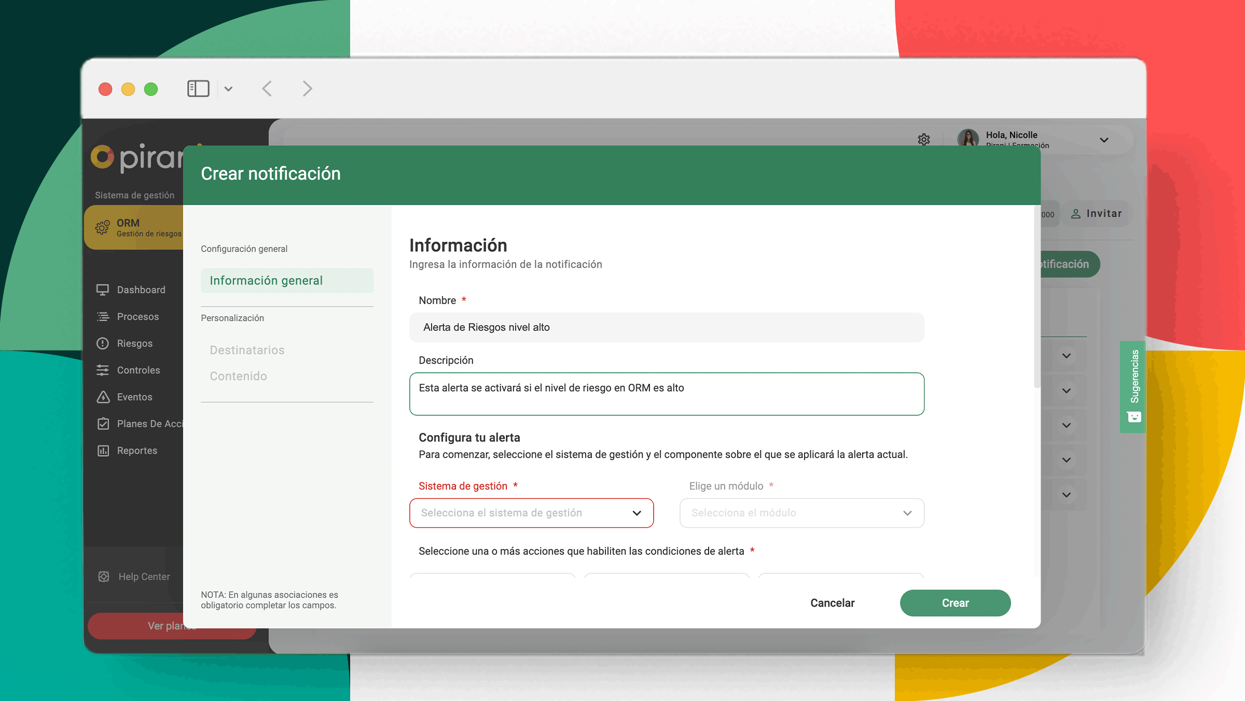1245x701 pixels.
Task: Open the Selecciona el módulo dropdown
Action: [801, 513]
